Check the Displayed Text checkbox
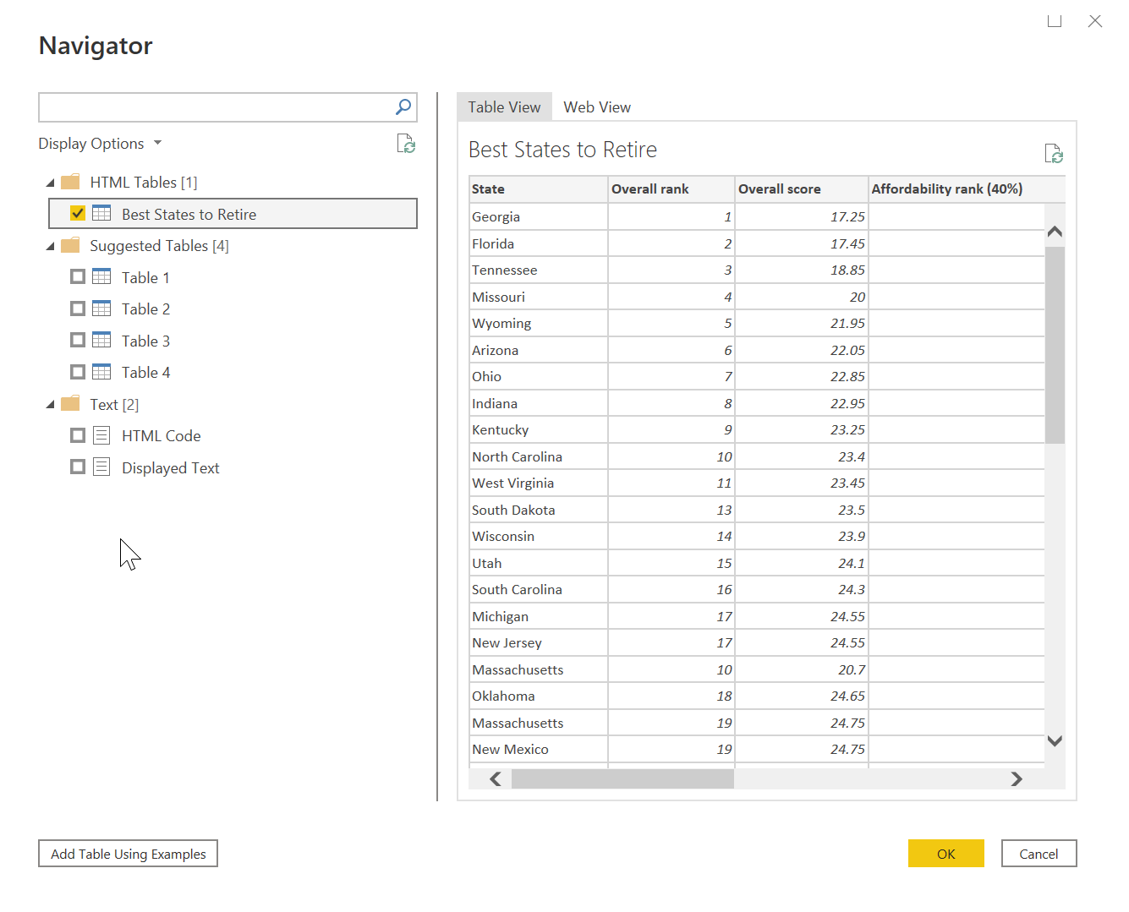 coord(78,467)
